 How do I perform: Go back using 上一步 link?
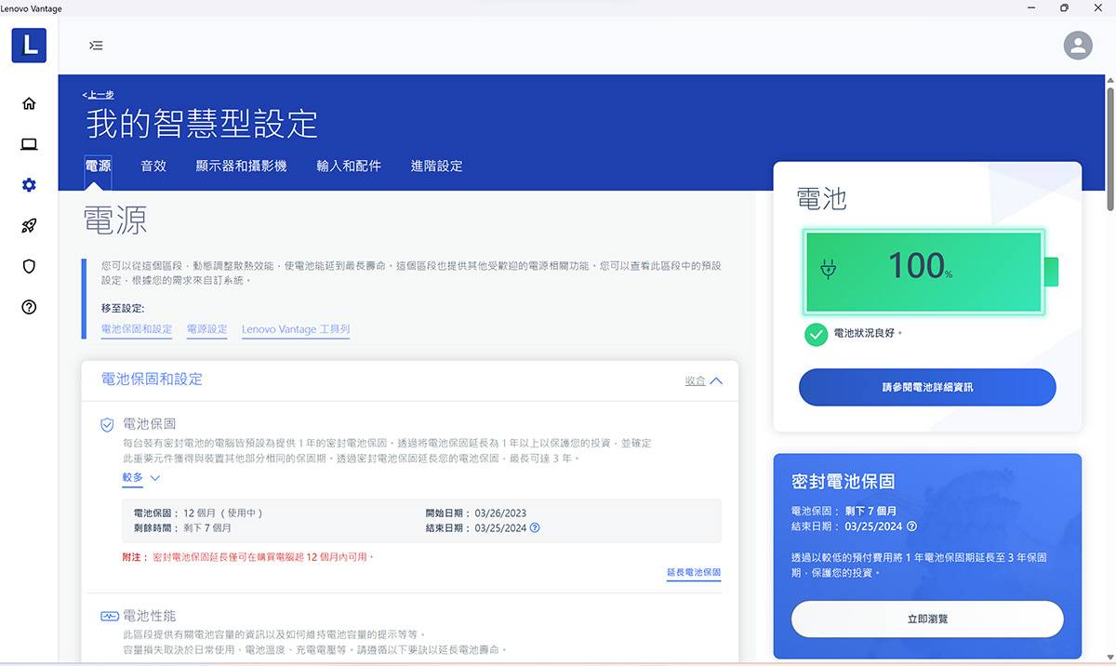(98, 95)
